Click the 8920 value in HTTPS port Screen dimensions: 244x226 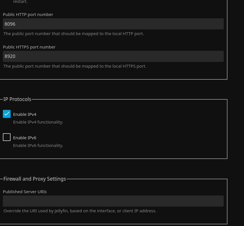(10, 56)
